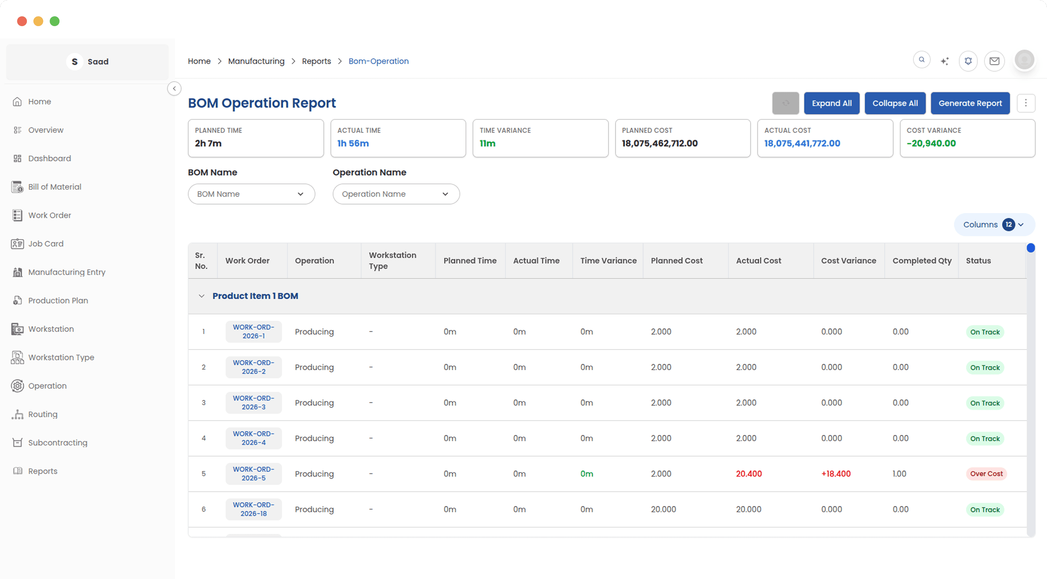Image resolution: width=1047 pixels, height=579 pixels.
Task: Click the Generate Report button
Action: (x=970, y=103)
